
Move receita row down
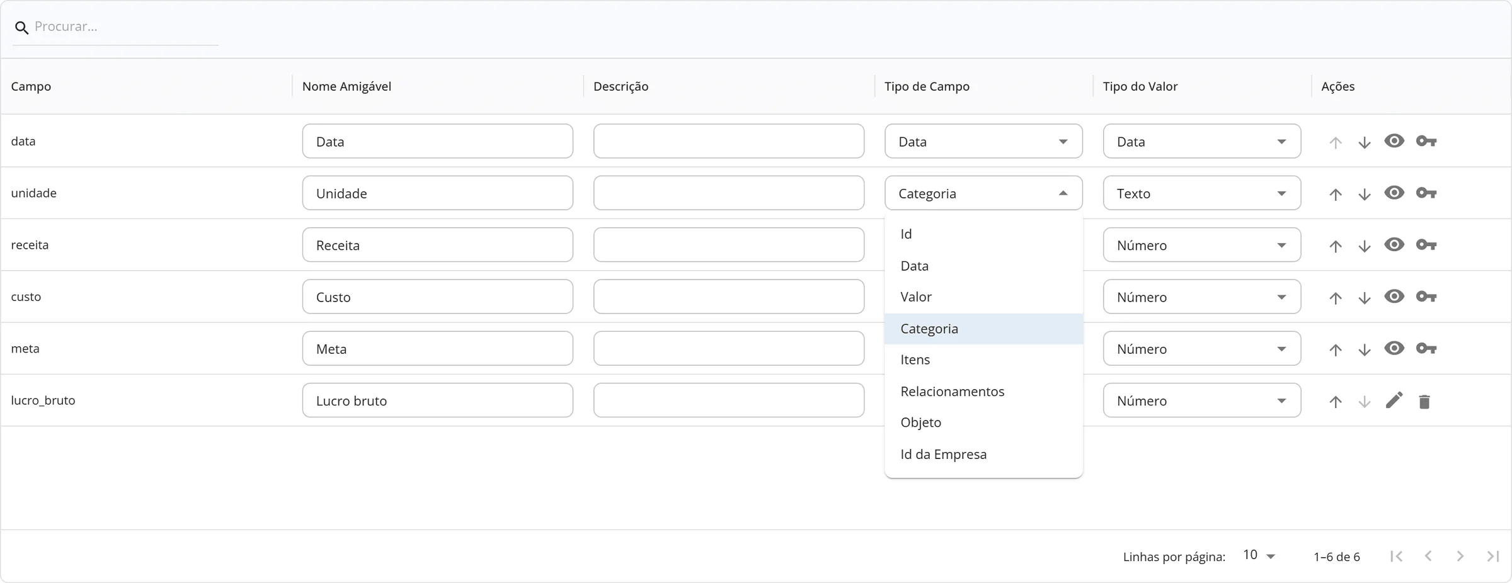pyautogui.click(x=1365, y=246)
